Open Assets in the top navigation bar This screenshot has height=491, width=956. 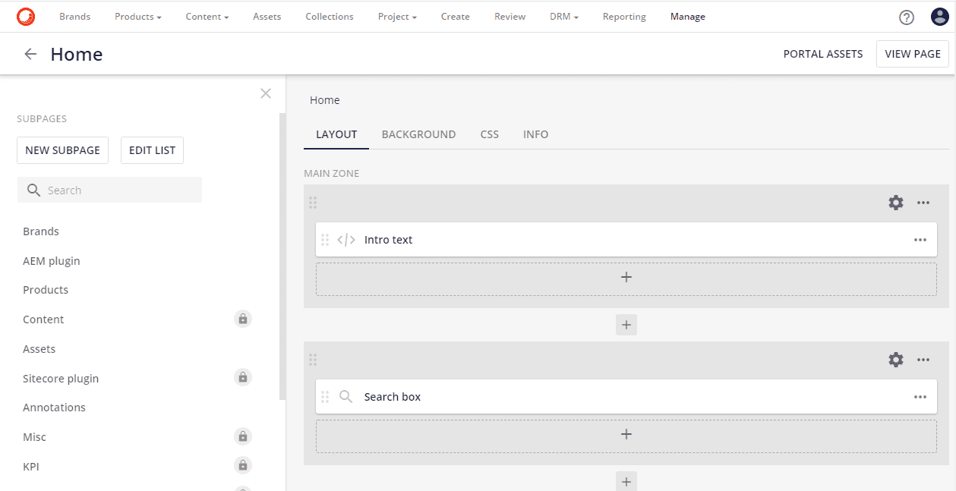267,17
